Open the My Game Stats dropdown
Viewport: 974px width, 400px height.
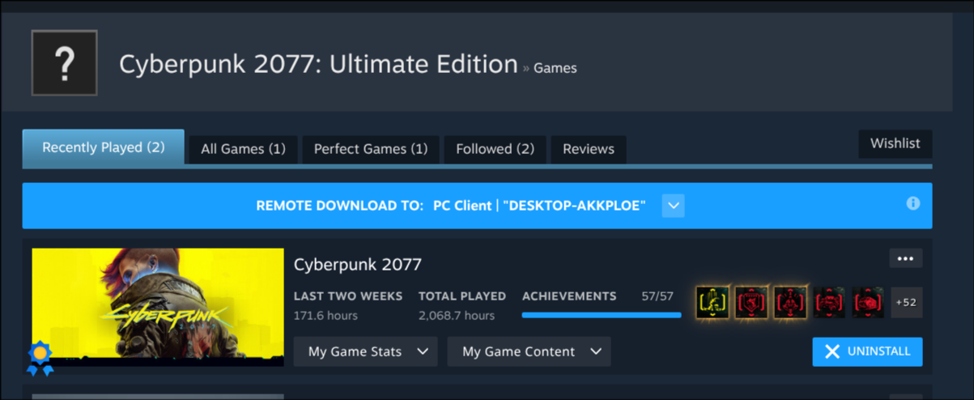point(365,351)
